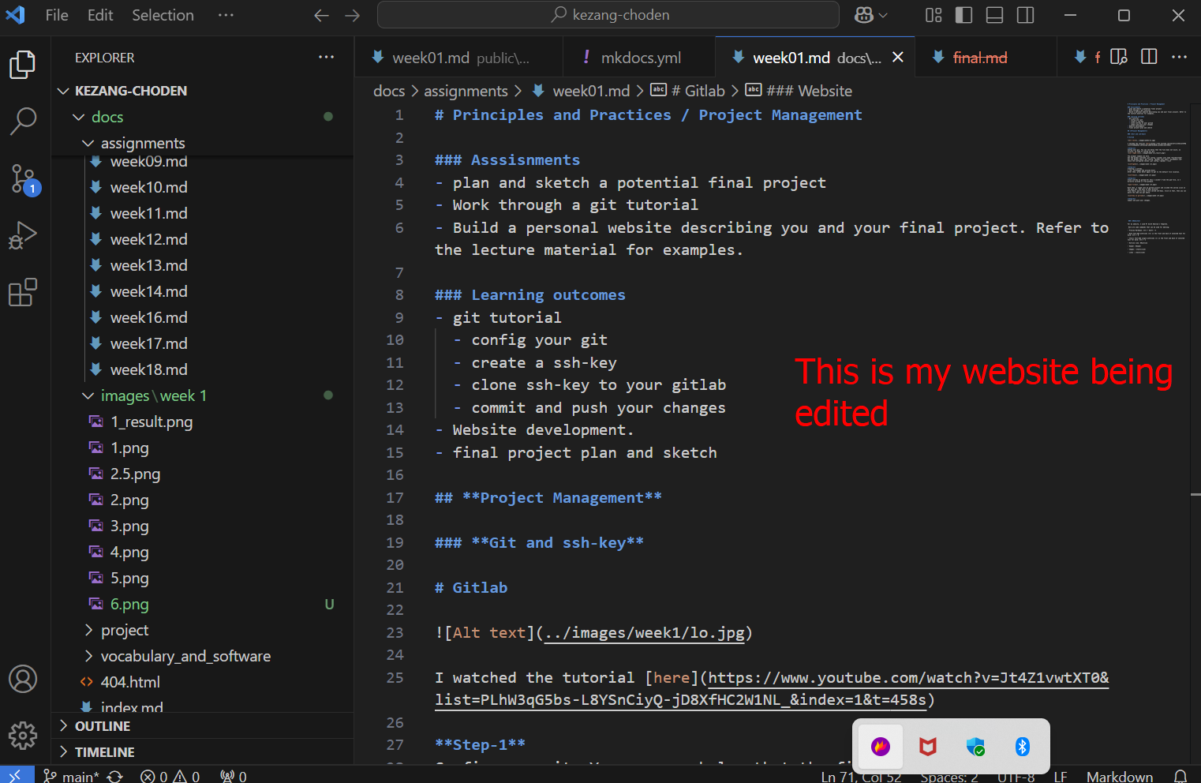
Task: Open File menu
Action: coord(57,15)
